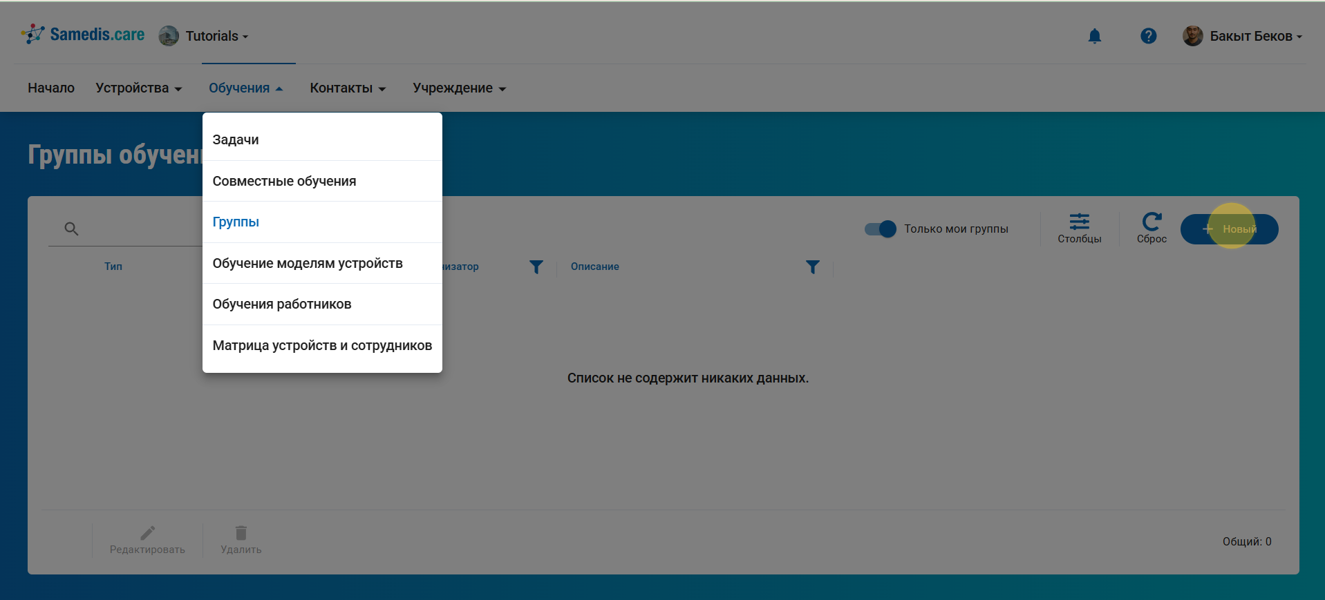Viewport: 1325px width, 600px height.
Task: Click the notifications bell icon
Action: pos(1094,36)
